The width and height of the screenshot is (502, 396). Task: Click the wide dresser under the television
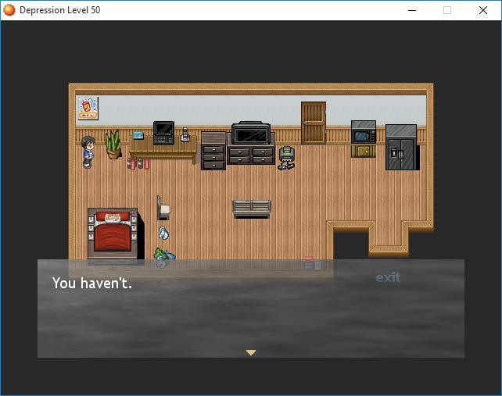coord(251,155)
